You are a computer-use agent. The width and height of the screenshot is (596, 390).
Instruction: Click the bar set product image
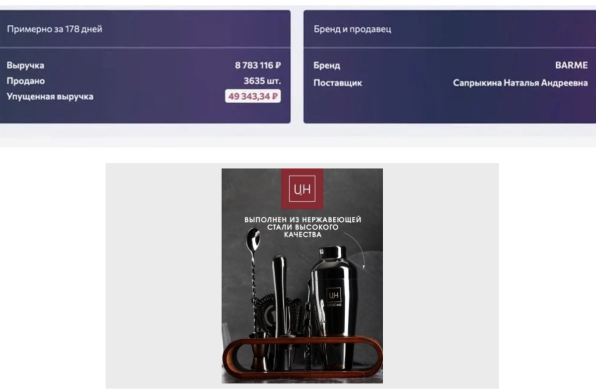(x=302, y=276)
